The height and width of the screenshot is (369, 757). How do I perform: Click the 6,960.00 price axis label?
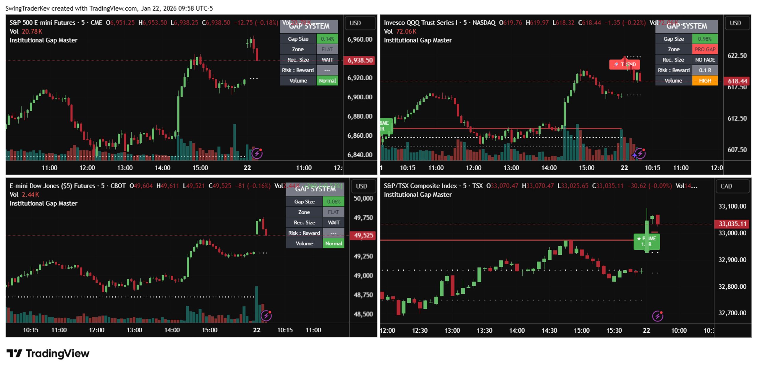coord(360,39)
